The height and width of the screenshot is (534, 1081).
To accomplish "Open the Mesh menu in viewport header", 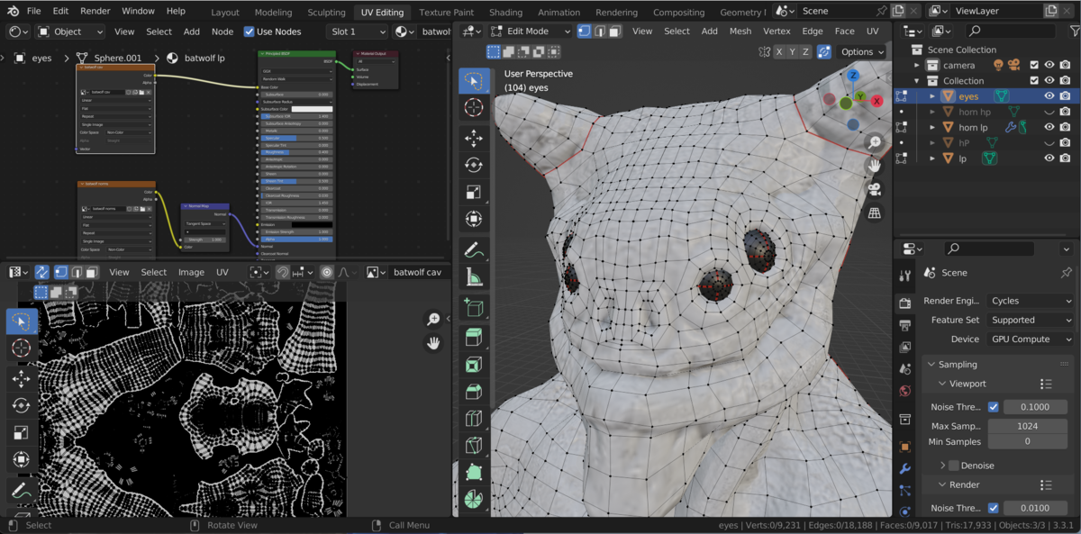I will tap(740, 31).
